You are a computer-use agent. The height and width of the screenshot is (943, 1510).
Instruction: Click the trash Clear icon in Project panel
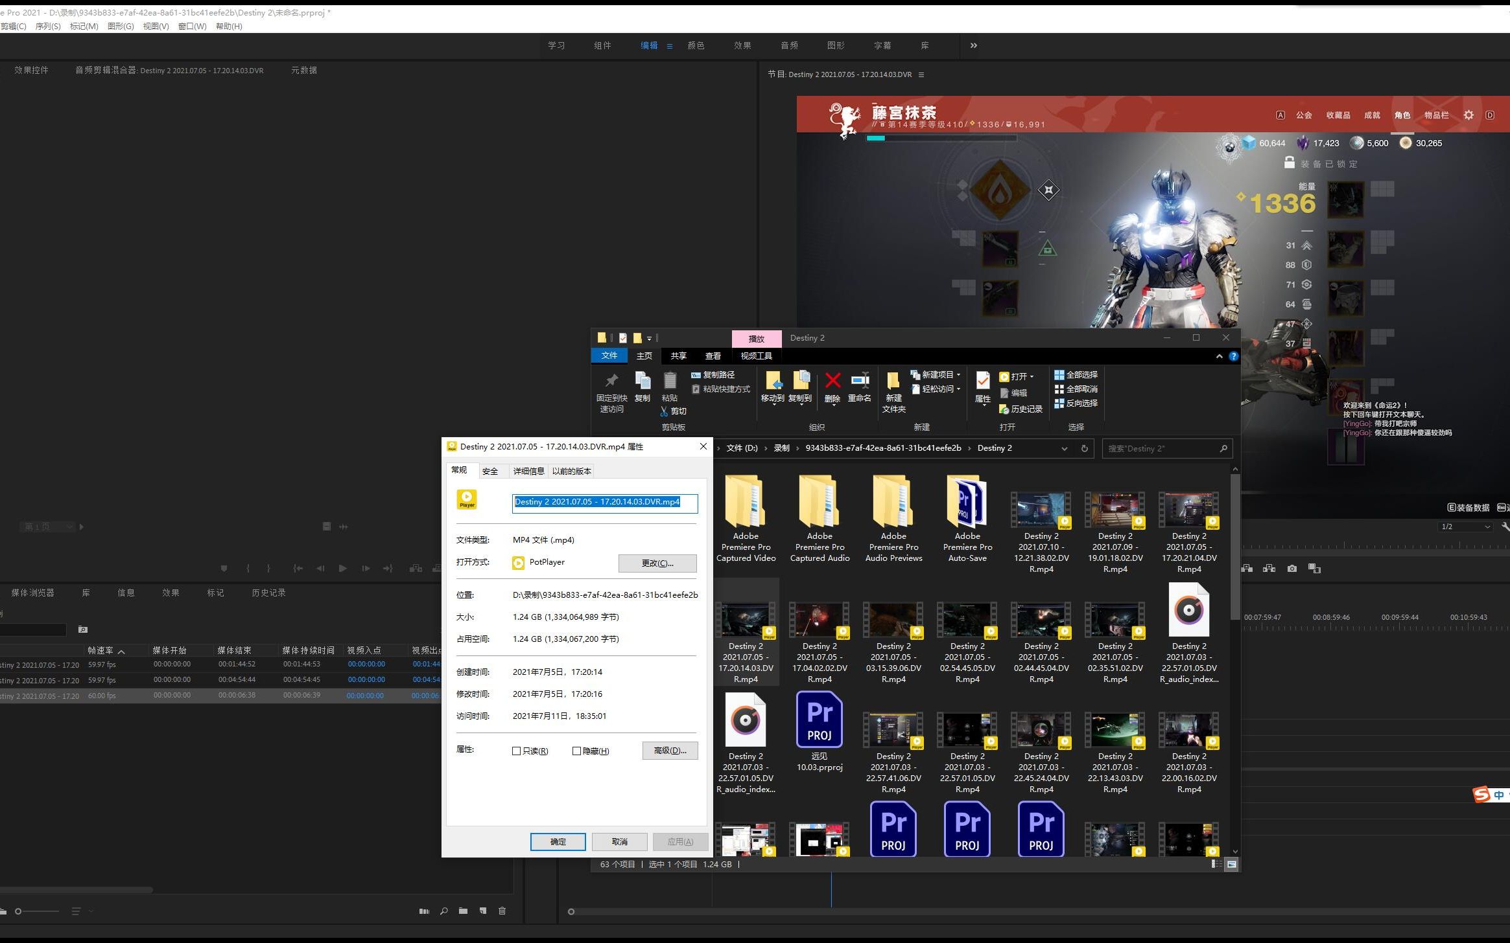coord(502,911)
